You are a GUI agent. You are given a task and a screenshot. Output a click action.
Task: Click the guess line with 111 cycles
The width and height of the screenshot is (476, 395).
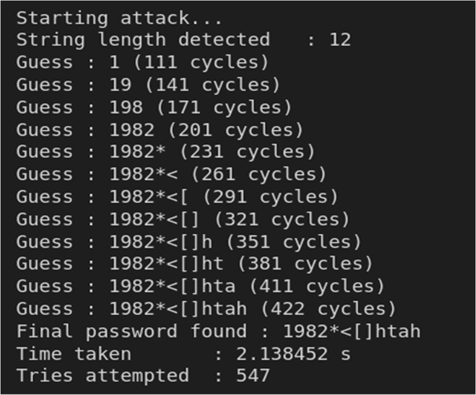point(142,63)
